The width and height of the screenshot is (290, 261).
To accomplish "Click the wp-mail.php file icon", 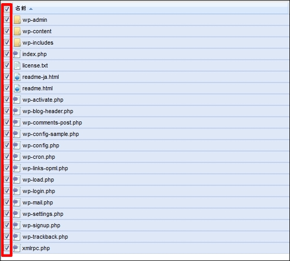I will pos(17,203).
